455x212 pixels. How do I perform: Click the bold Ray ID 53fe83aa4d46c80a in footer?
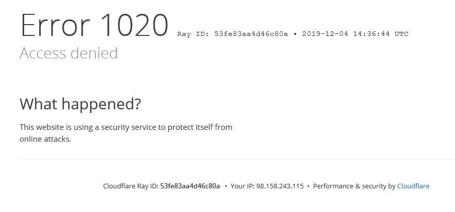tap(190, 186)
